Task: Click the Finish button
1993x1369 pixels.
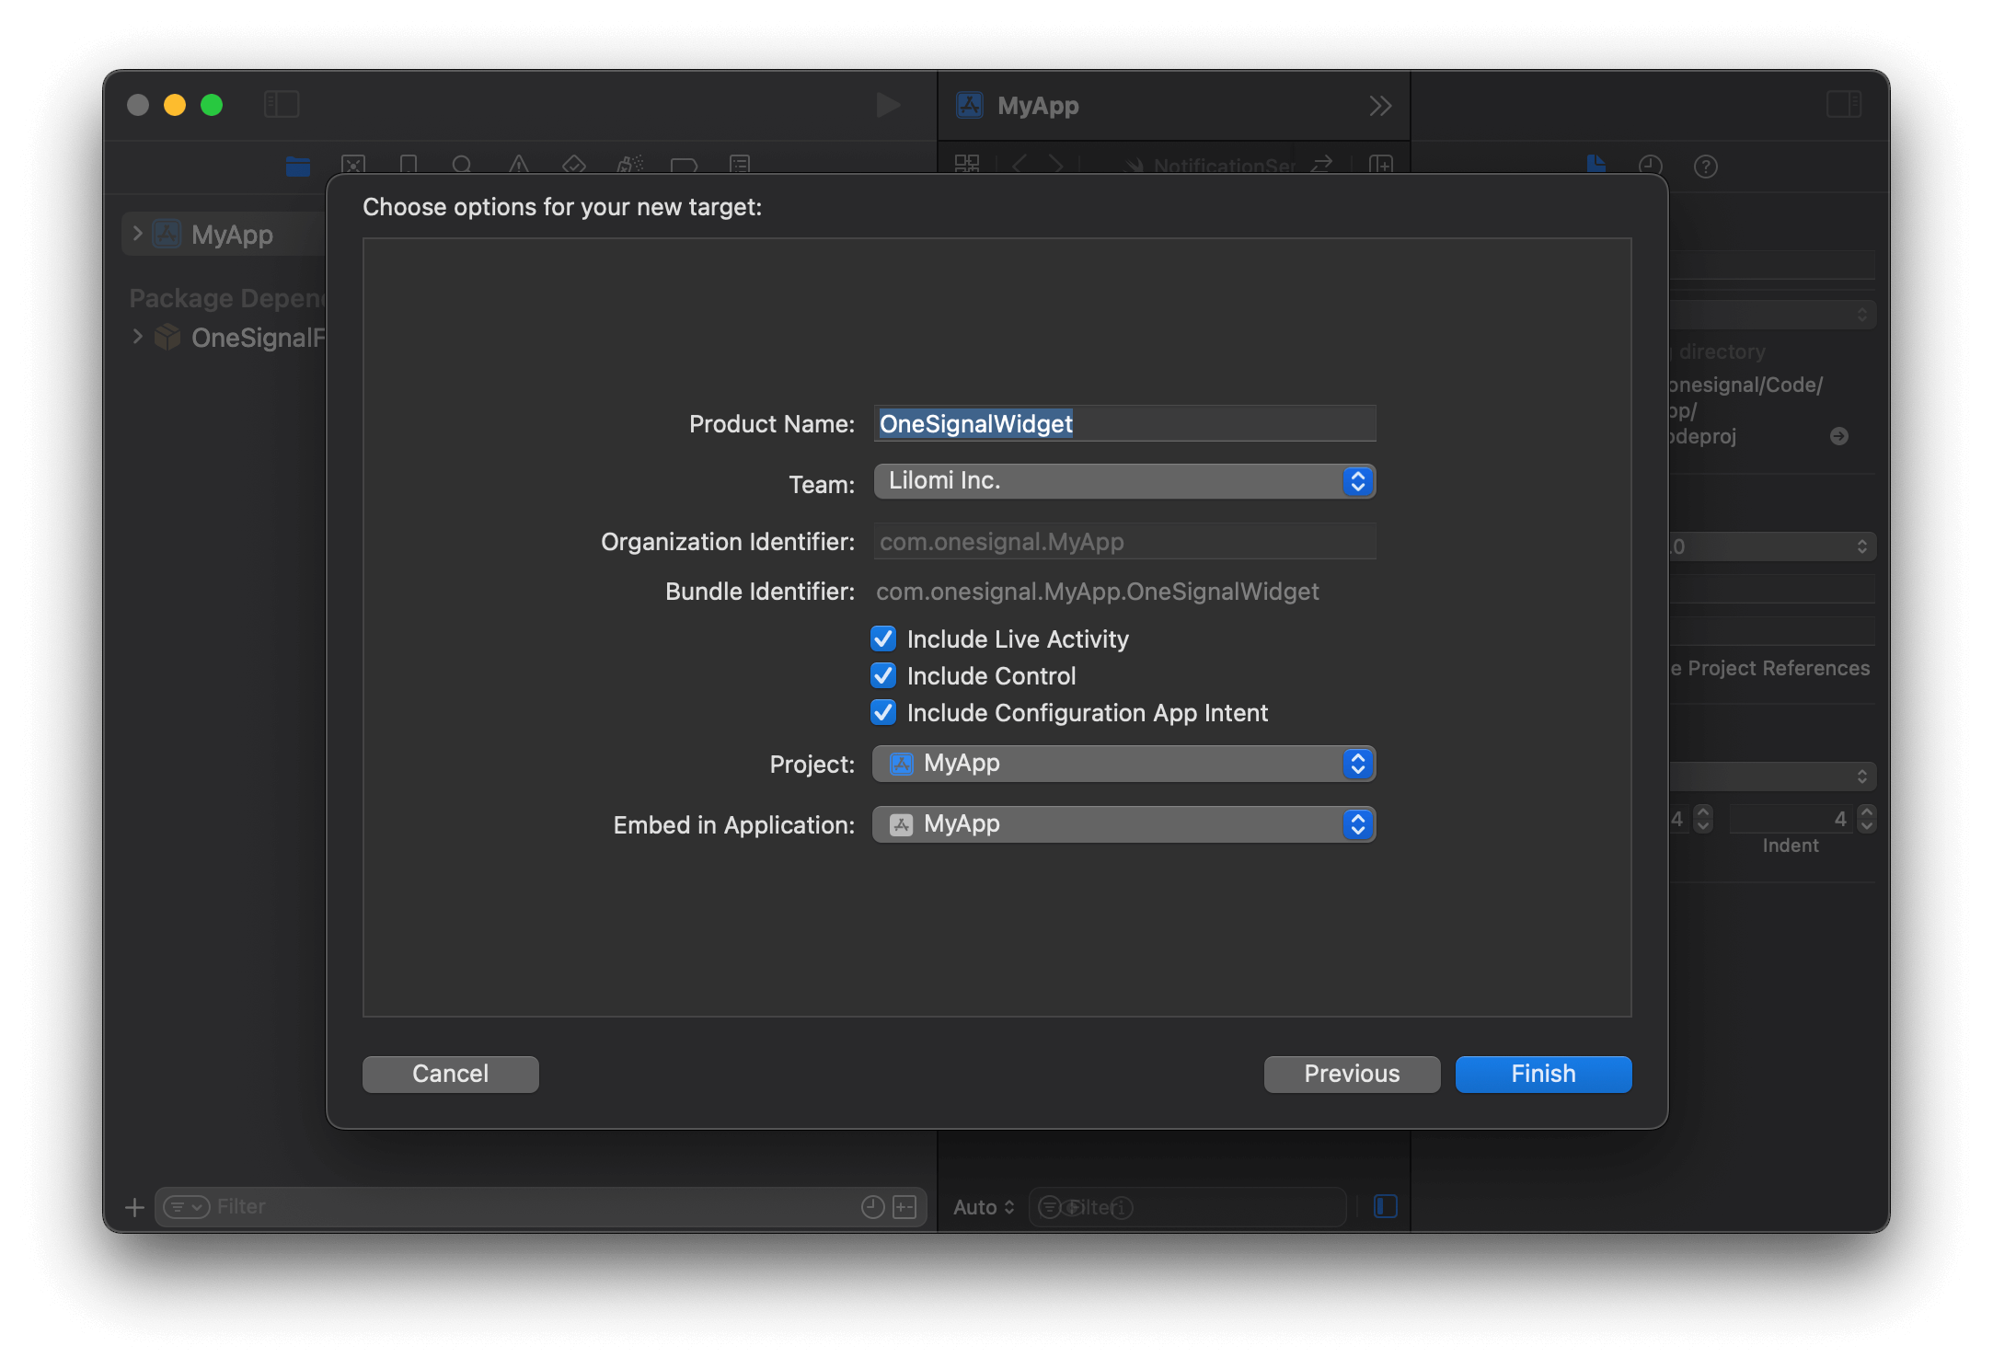Action: (x=1543, y=1074)
